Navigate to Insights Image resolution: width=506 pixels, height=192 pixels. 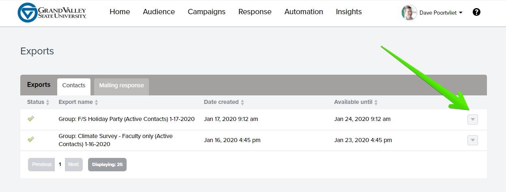(349, 12)
